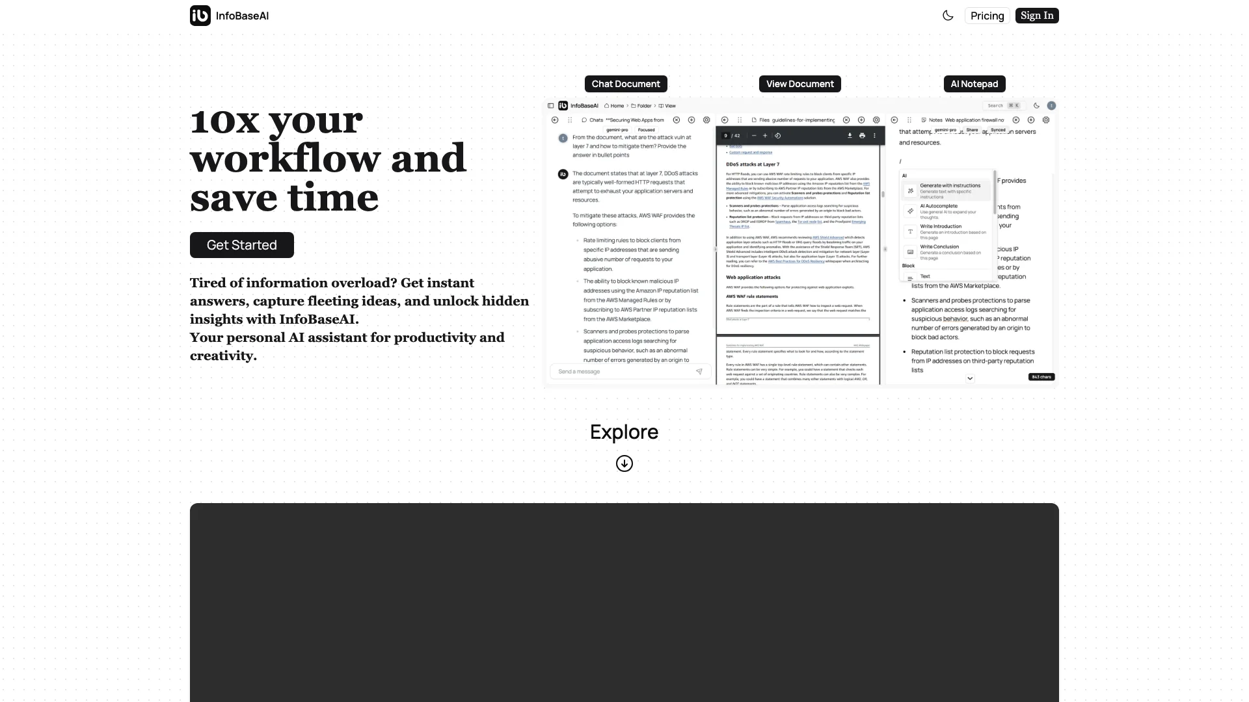
Task: Expand the Explore section down arrow
Action: [624, 463]
